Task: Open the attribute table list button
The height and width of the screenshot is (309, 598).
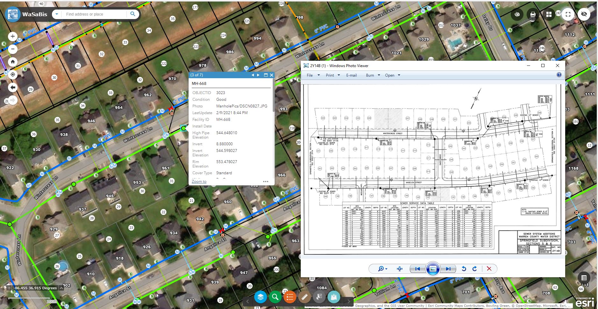Action: click(584, 278)
